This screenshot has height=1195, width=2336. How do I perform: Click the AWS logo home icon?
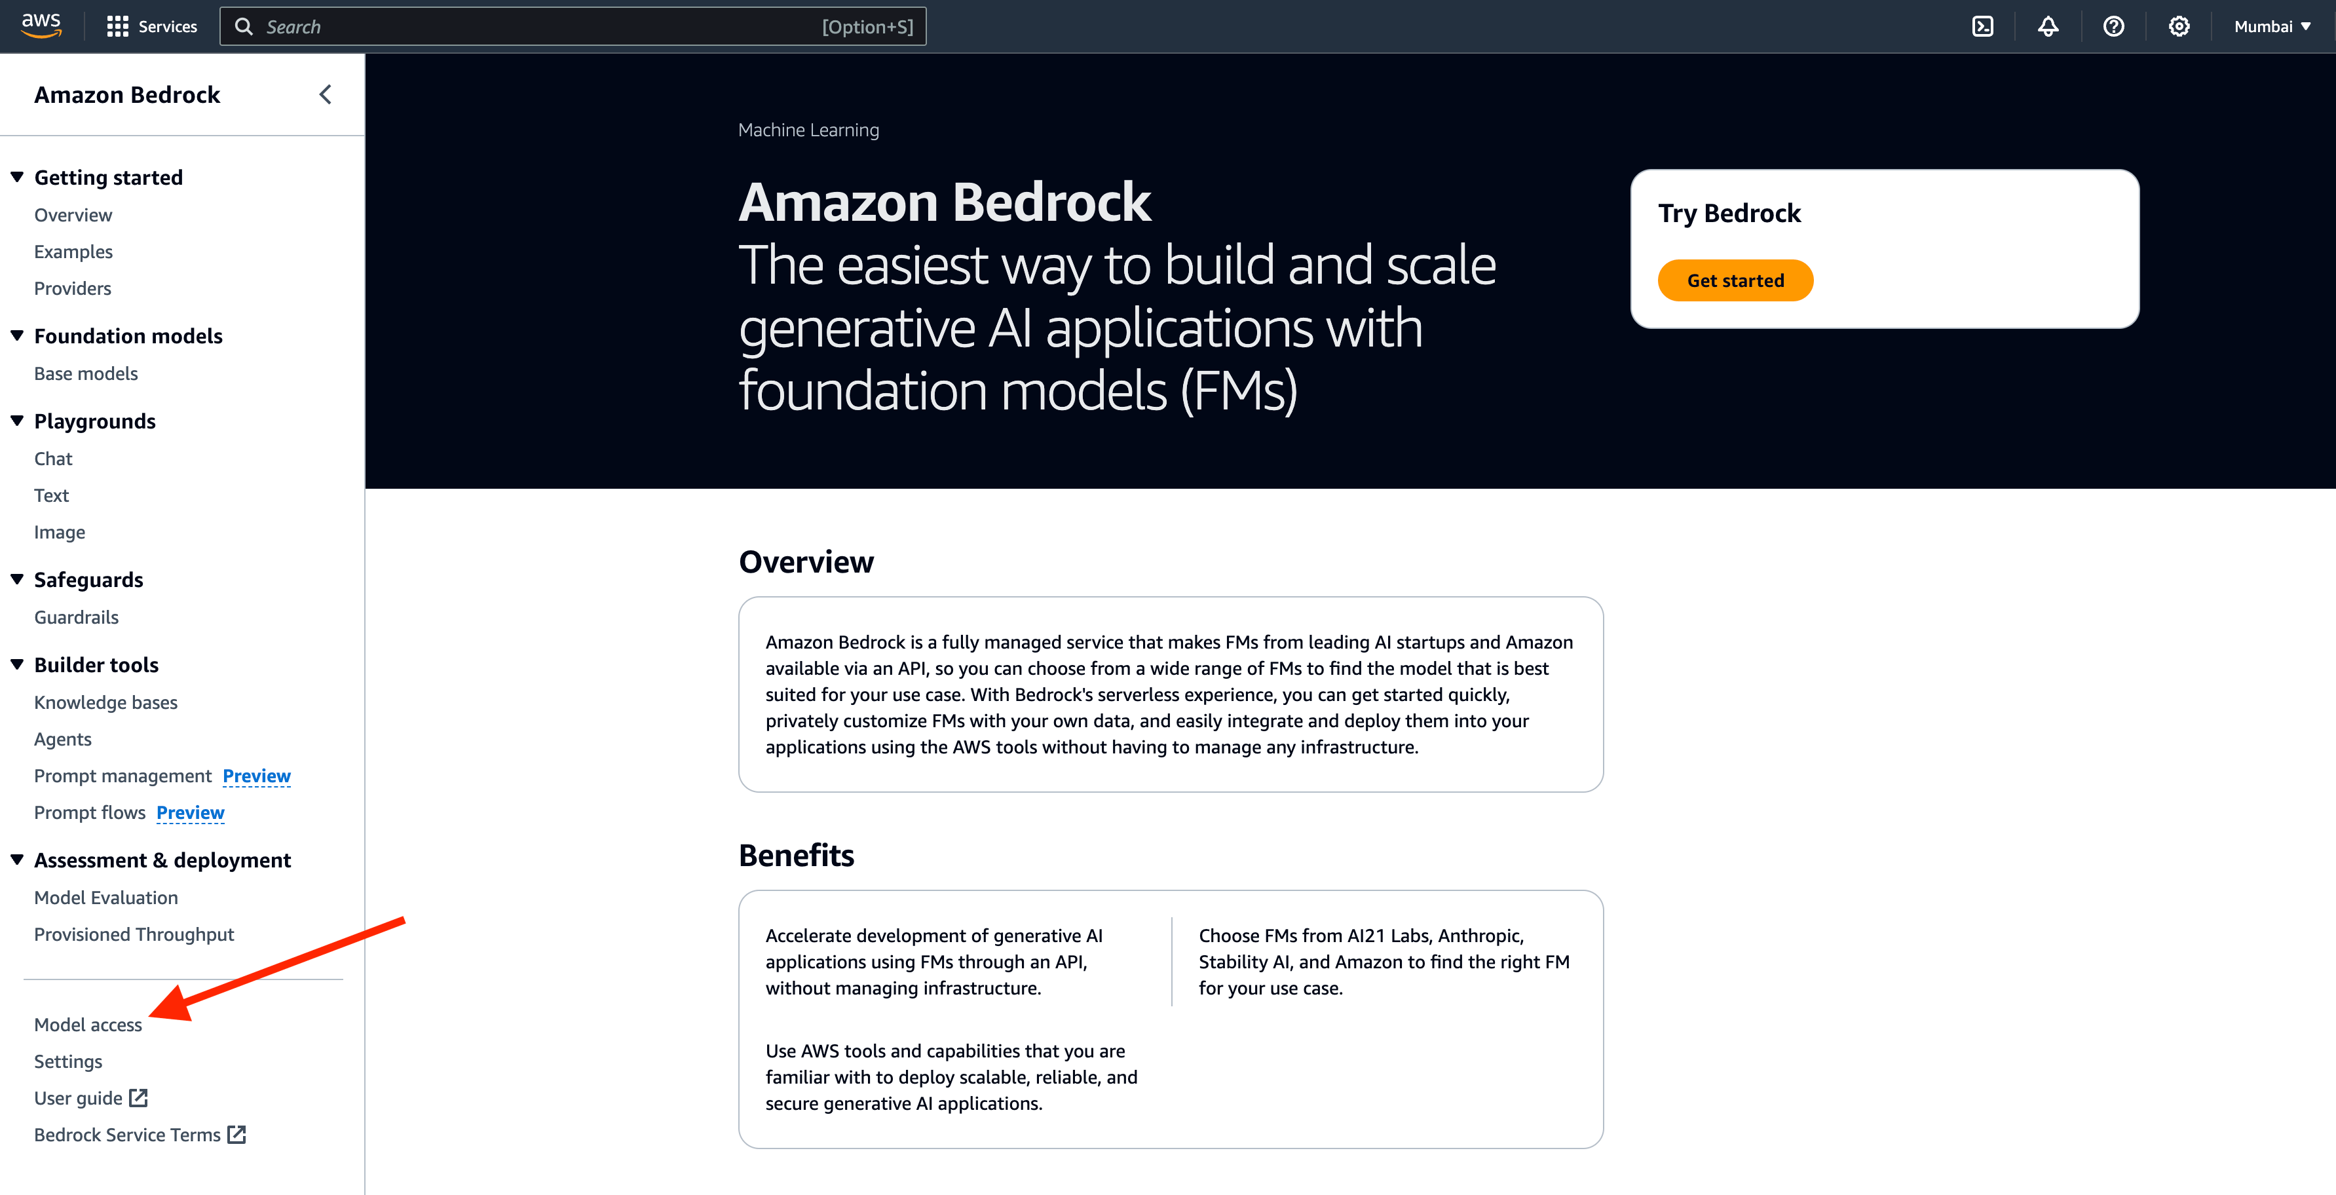pos(41,26)
